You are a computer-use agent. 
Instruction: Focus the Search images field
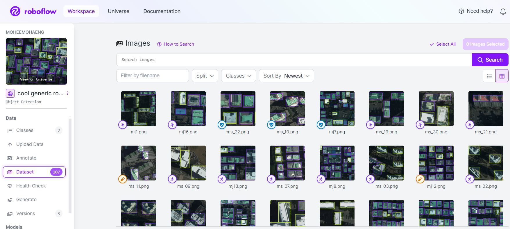[x=294, y=60]
